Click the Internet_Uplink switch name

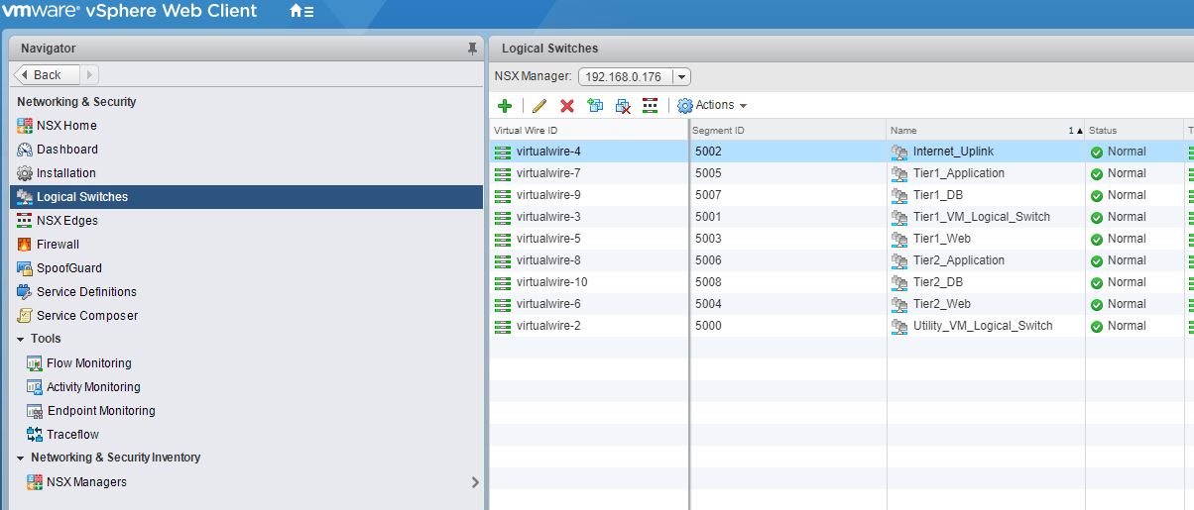pos(953,152)
